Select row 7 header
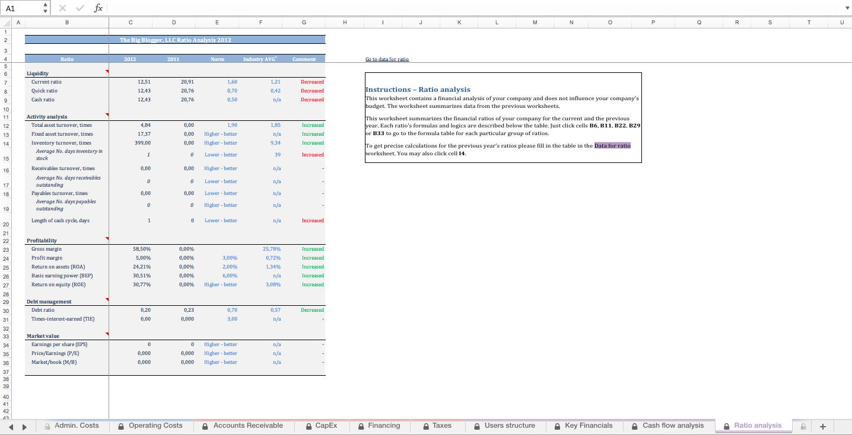This screenshot has height=435, width=852. (x=5, y=82)
